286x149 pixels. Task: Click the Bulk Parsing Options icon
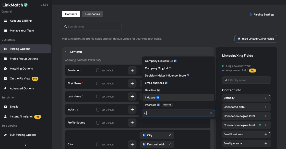[x=5, y=135]
